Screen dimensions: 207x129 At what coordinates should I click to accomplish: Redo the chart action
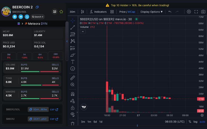177,12
